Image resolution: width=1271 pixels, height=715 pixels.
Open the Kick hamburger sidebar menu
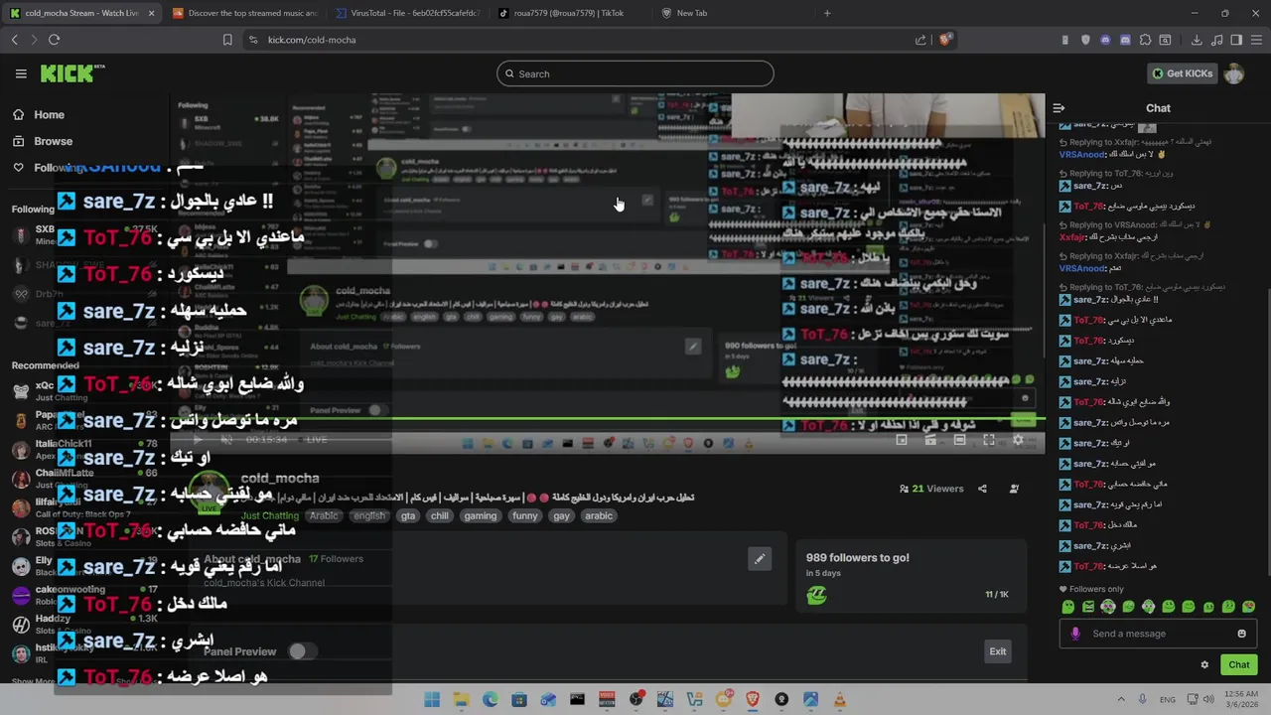(x=21, y=73)
